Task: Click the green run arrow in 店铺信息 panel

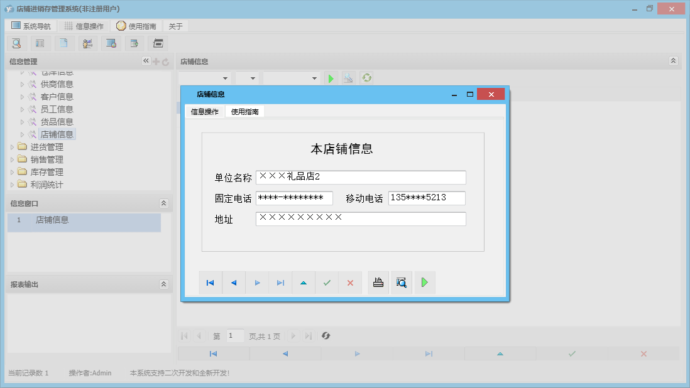Action: pyautogui.click(x=331, y=77)
